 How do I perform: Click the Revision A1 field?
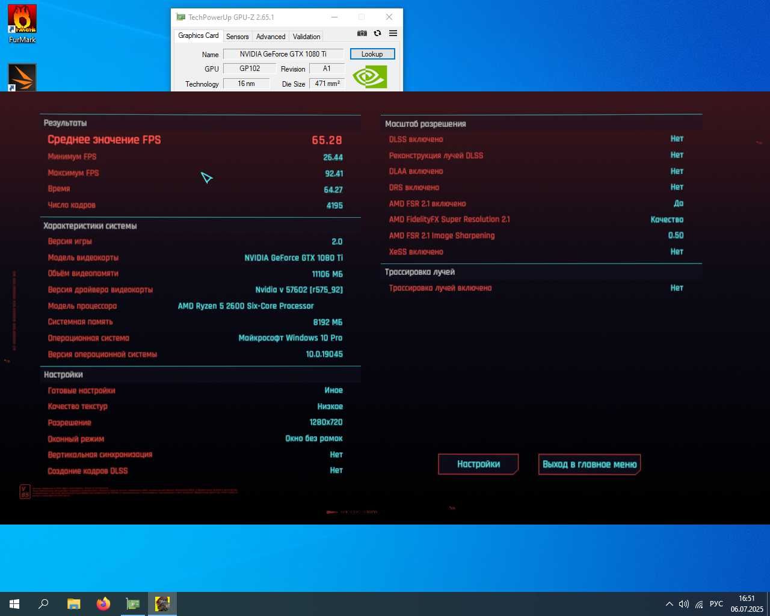pyautogui.click(x=327, y=69)
